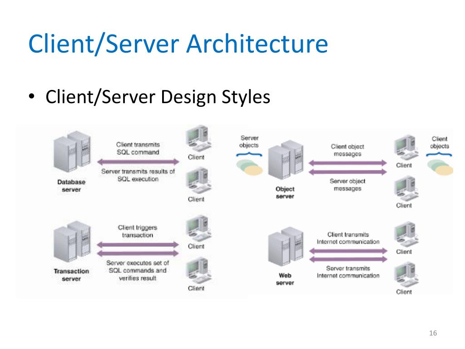465x349 pixels.
Task: Click text Server object messages
Action: (x=347, y=184)
